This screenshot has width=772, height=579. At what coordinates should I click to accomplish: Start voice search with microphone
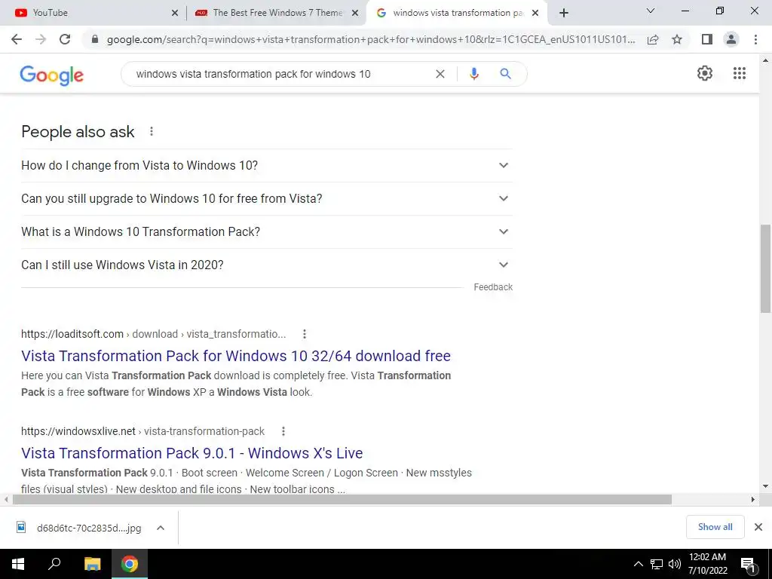474,74
